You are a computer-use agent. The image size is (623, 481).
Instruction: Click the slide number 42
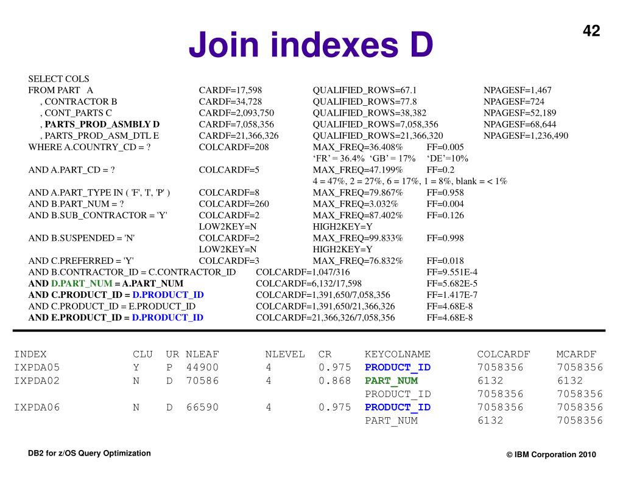click(x=591, y=30)
